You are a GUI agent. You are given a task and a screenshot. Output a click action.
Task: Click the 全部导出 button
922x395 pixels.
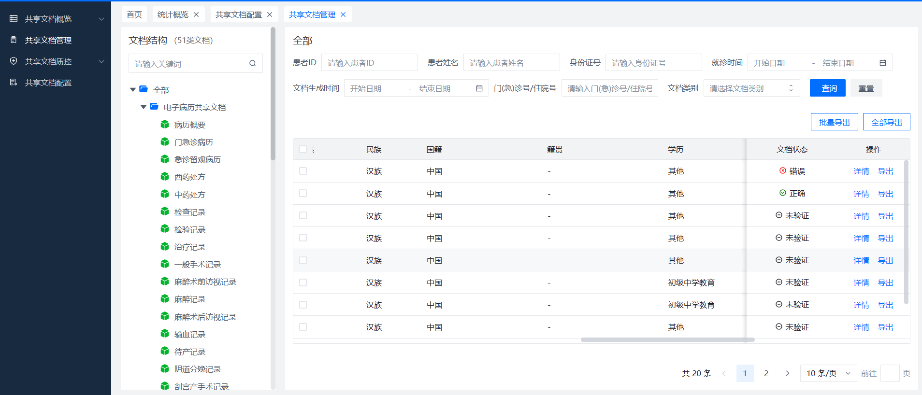click(887, 122)
